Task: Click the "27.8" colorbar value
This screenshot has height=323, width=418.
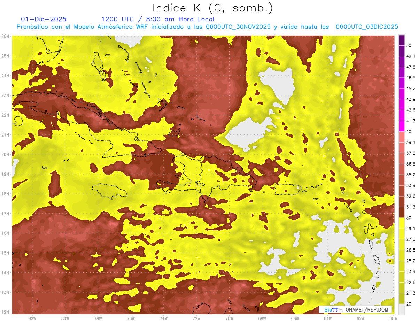Action: click(x=410, y=239)
